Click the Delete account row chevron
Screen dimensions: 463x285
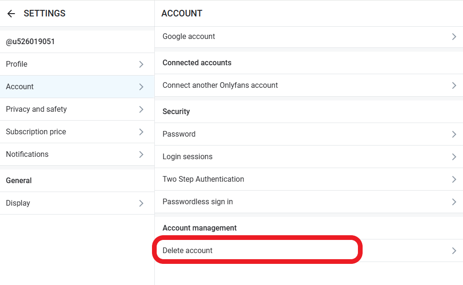pyautogui.click(x=453, y=250)
